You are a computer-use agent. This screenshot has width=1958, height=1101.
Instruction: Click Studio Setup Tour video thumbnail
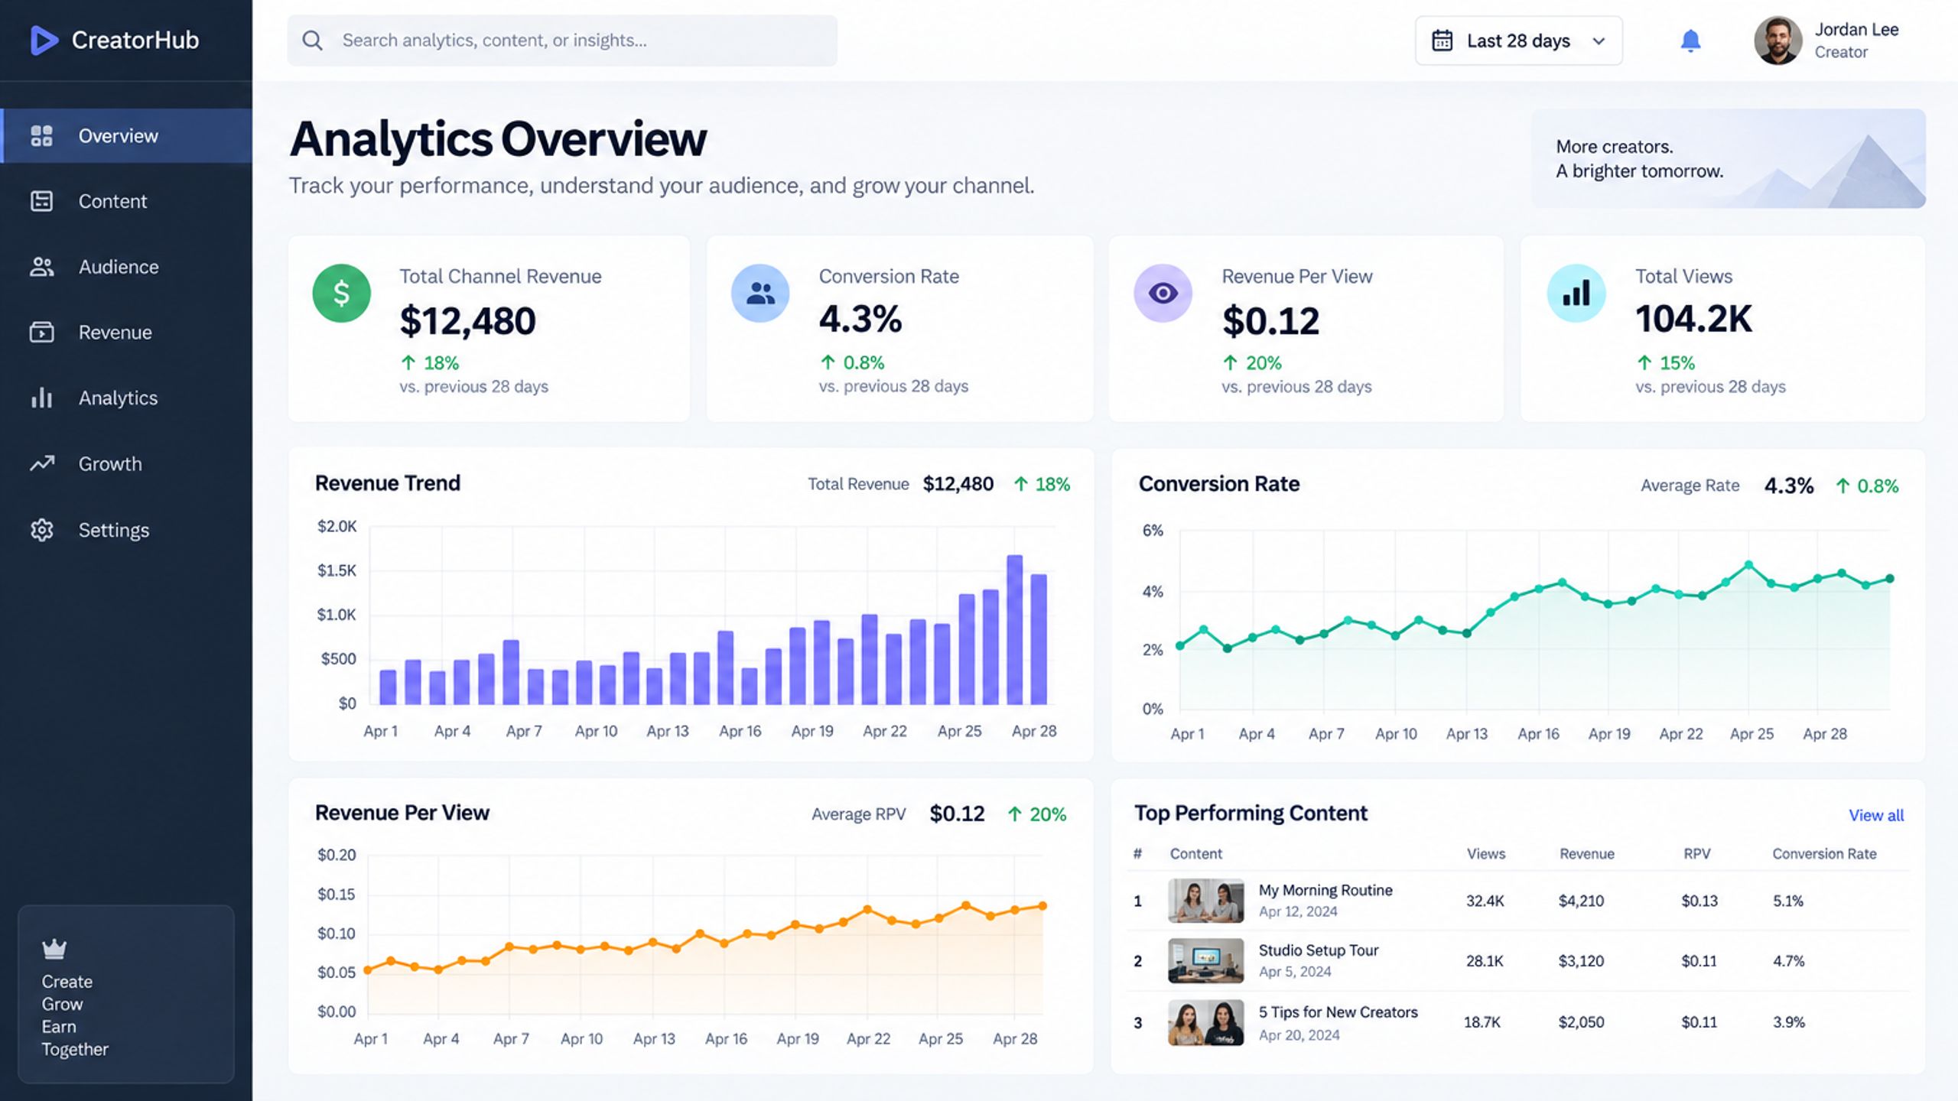1205,961
